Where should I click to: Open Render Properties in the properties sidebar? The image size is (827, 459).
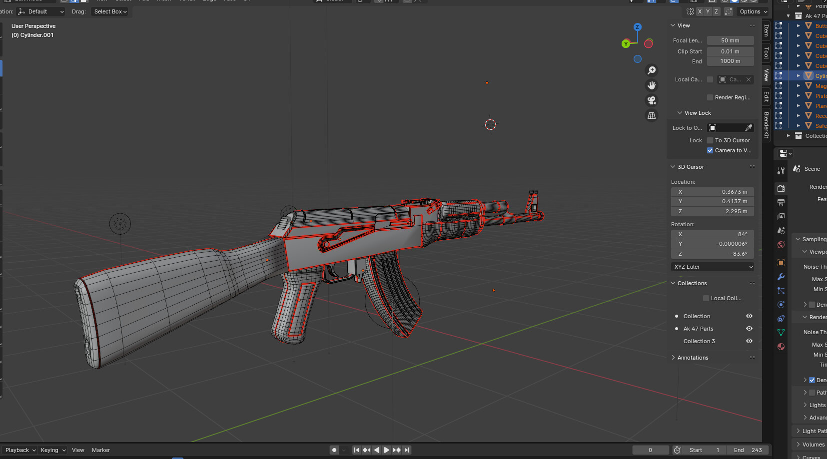pyautogui.click(x=781, y=187)
